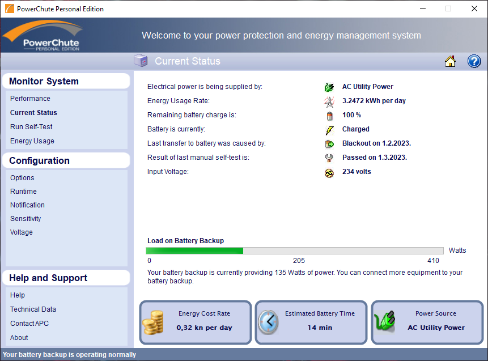
Task: Click the lightning bolt icon beside Charged
Action: [329, 130]
